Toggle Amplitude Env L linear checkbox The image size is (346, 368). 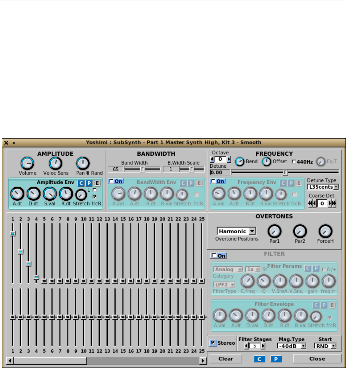(x=95, y=190)
